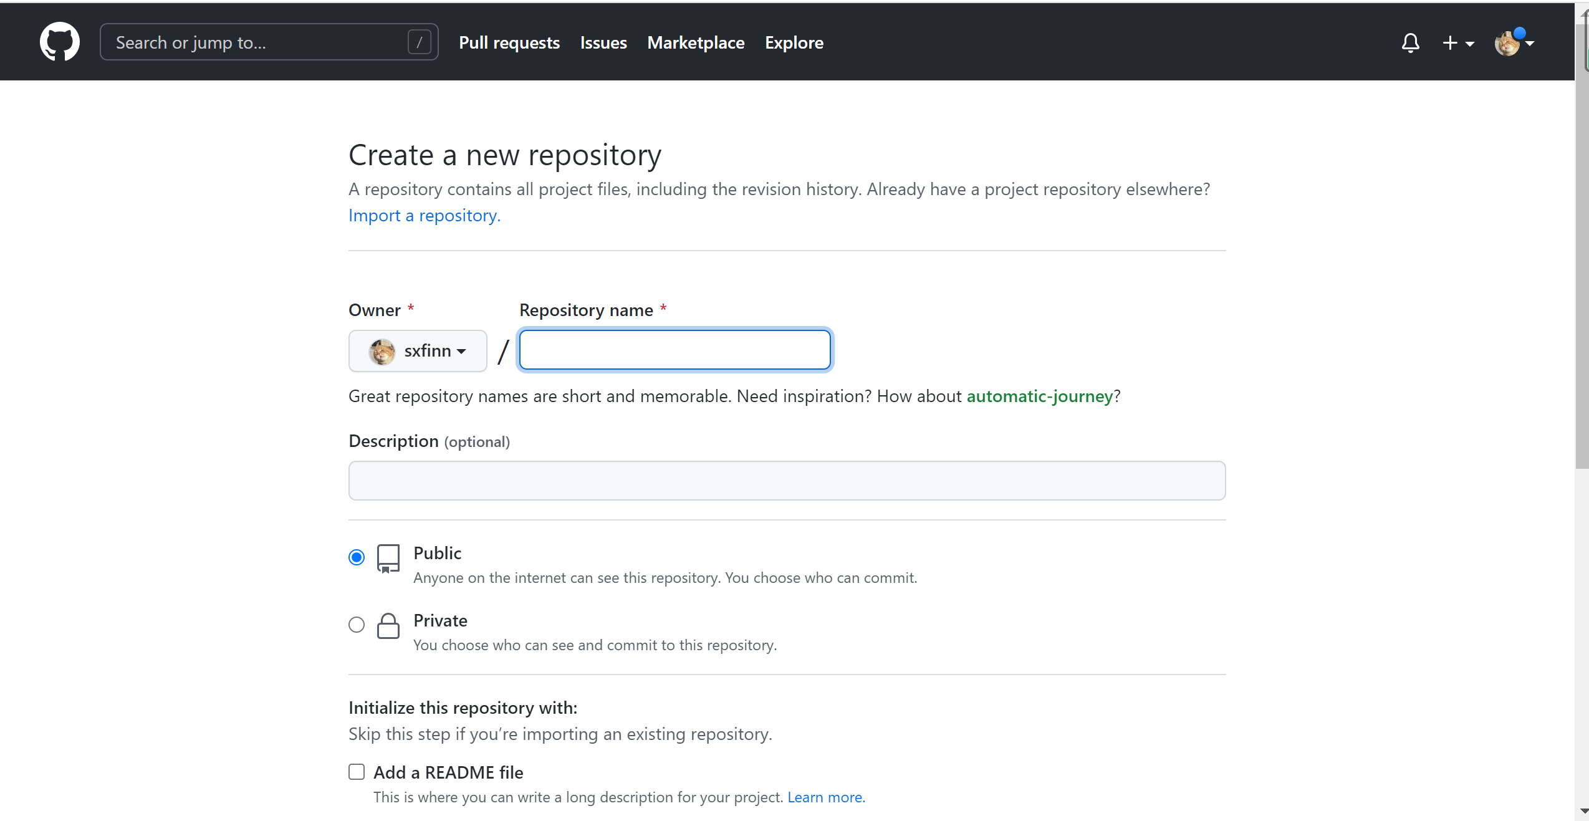Open Pull requests in the navbar
The width and height of the screenshot is (1589, 821).
pos(509,42)
